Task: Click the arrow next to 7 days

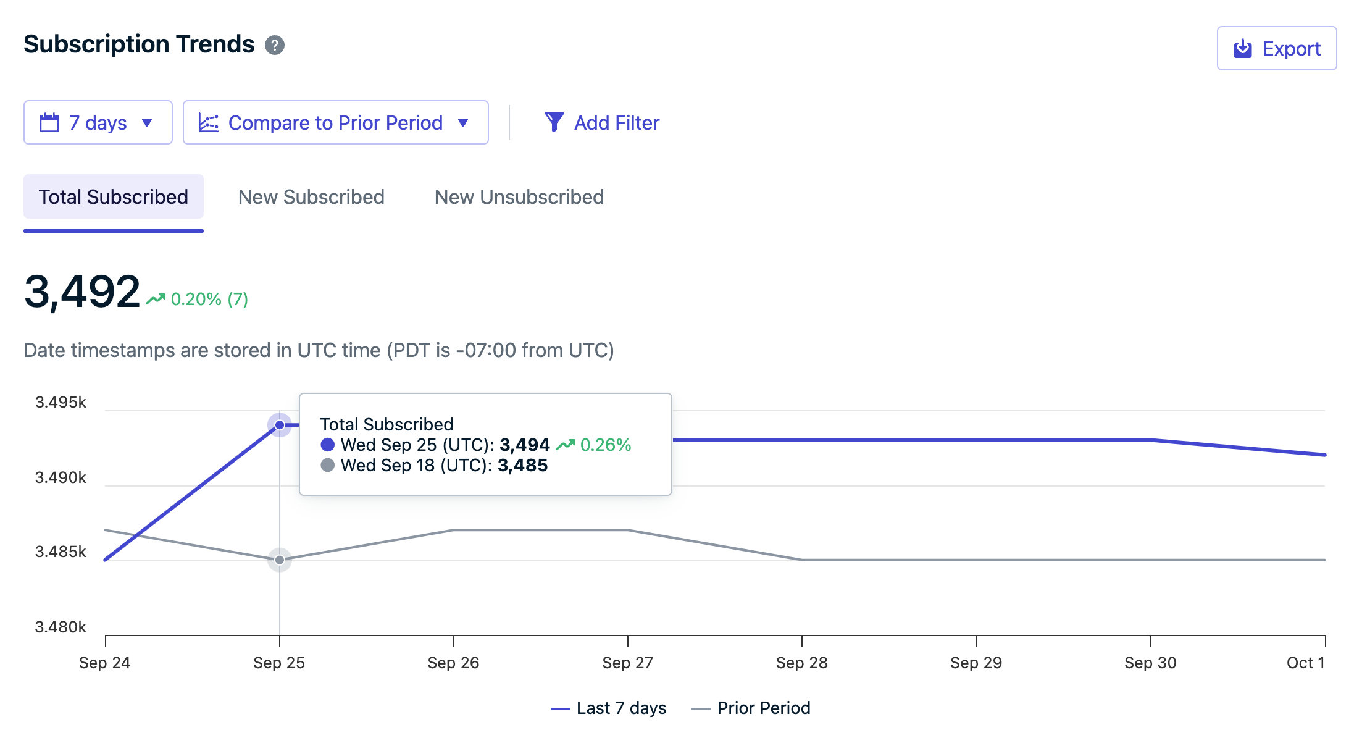Action: coord(147,122)
